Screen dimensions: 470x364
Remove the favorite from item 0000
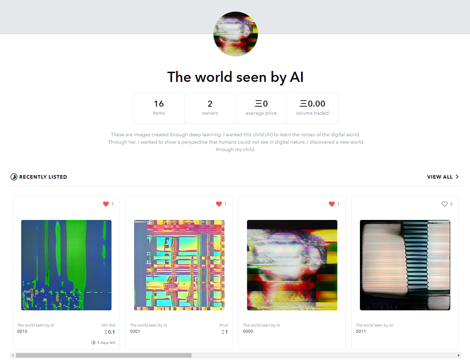[x=332, y=204]
